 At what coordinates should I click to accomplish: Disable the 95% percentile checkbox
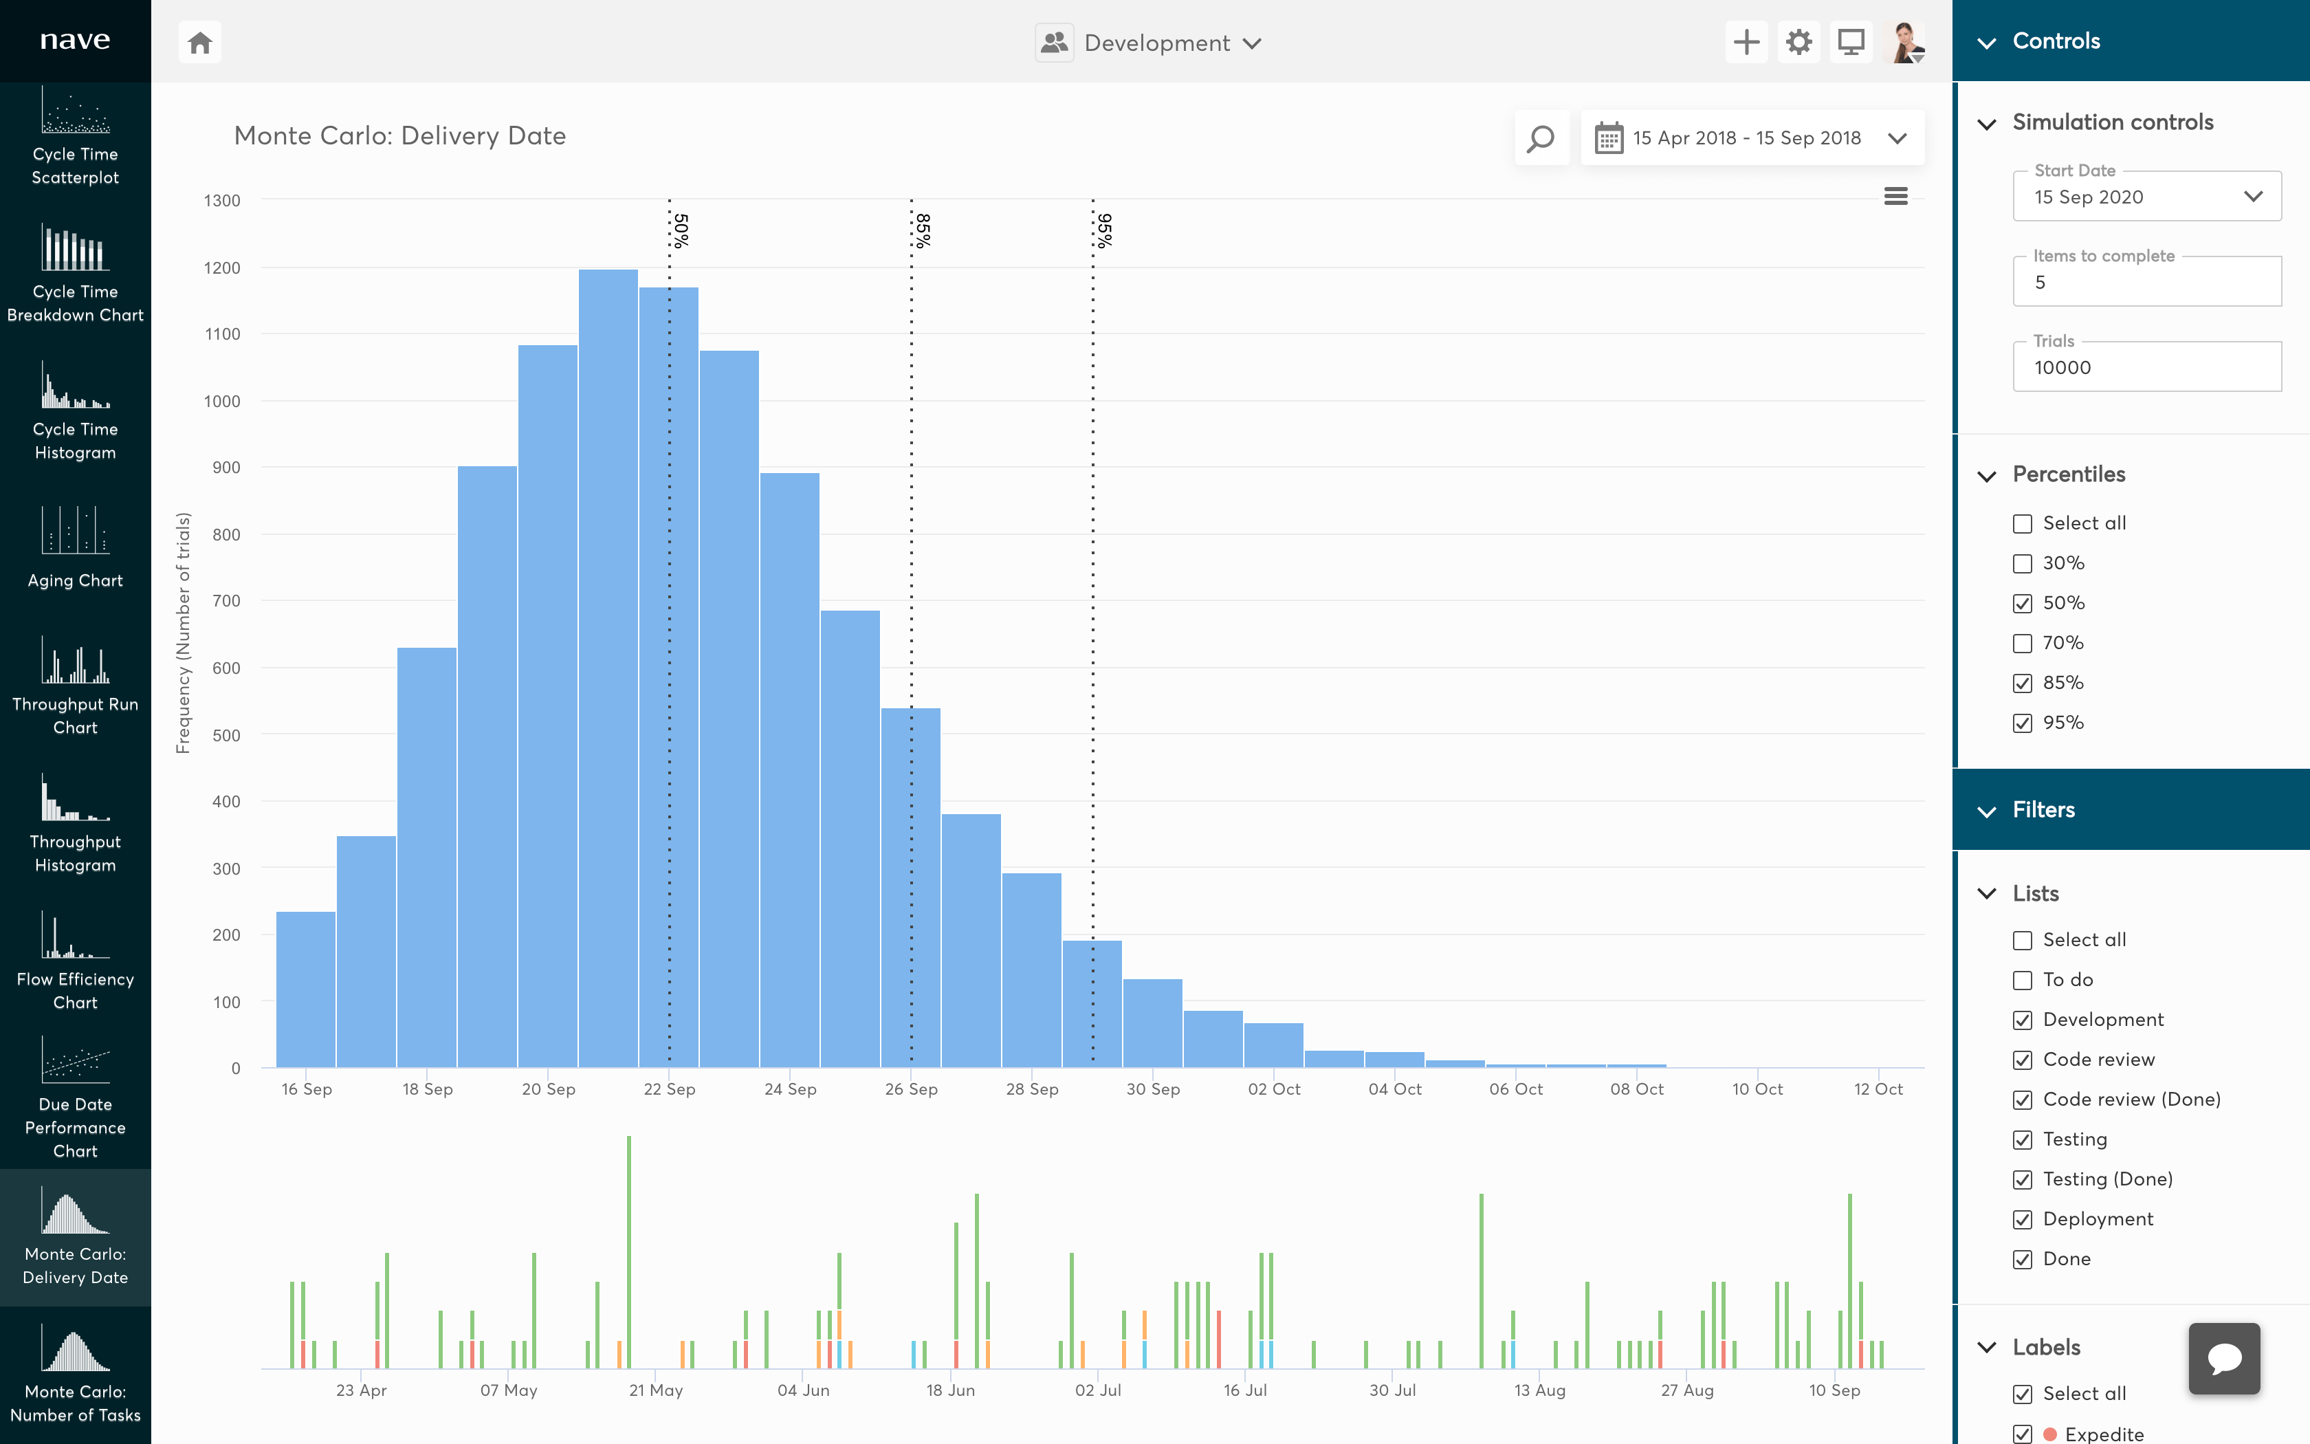(2023, 723)
